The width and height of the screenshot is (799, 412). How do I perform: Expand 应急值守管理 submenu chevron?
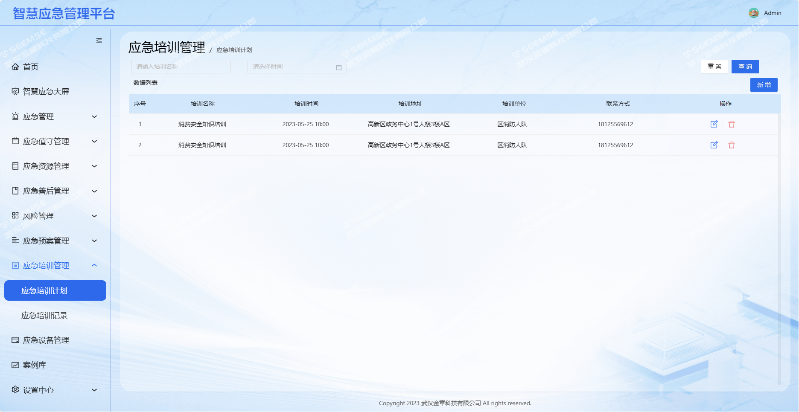95,141
